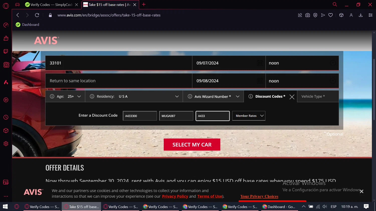The image size is (376, 211).
Task: Expand the Vehicle Type selector
Action: [x=318, y=96]
